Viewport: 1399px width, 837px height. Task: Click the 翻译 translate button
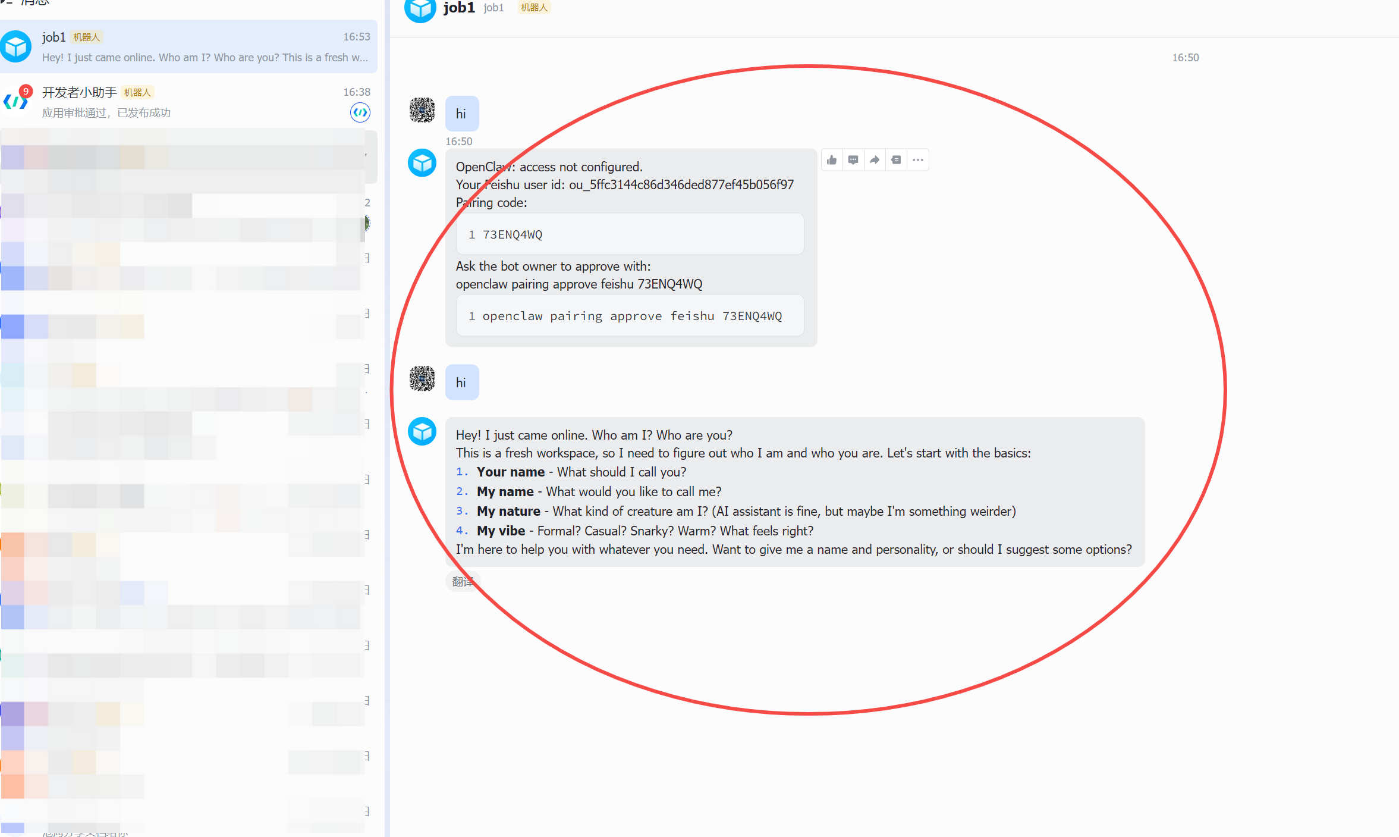pos(463,581)
